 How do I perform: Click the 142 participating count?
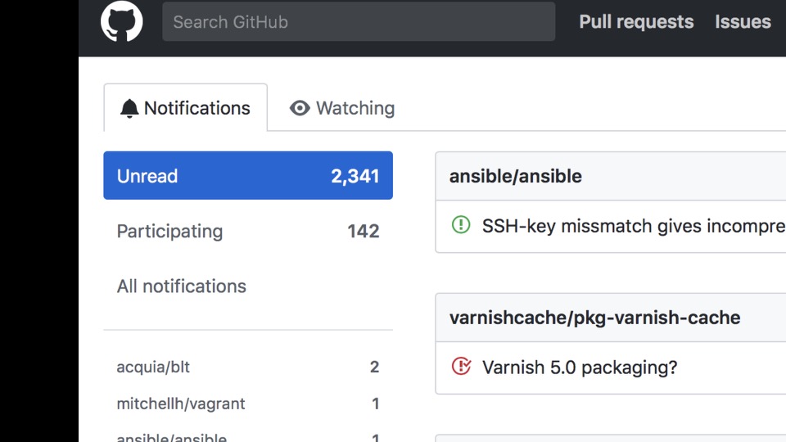tap(364, 231)
